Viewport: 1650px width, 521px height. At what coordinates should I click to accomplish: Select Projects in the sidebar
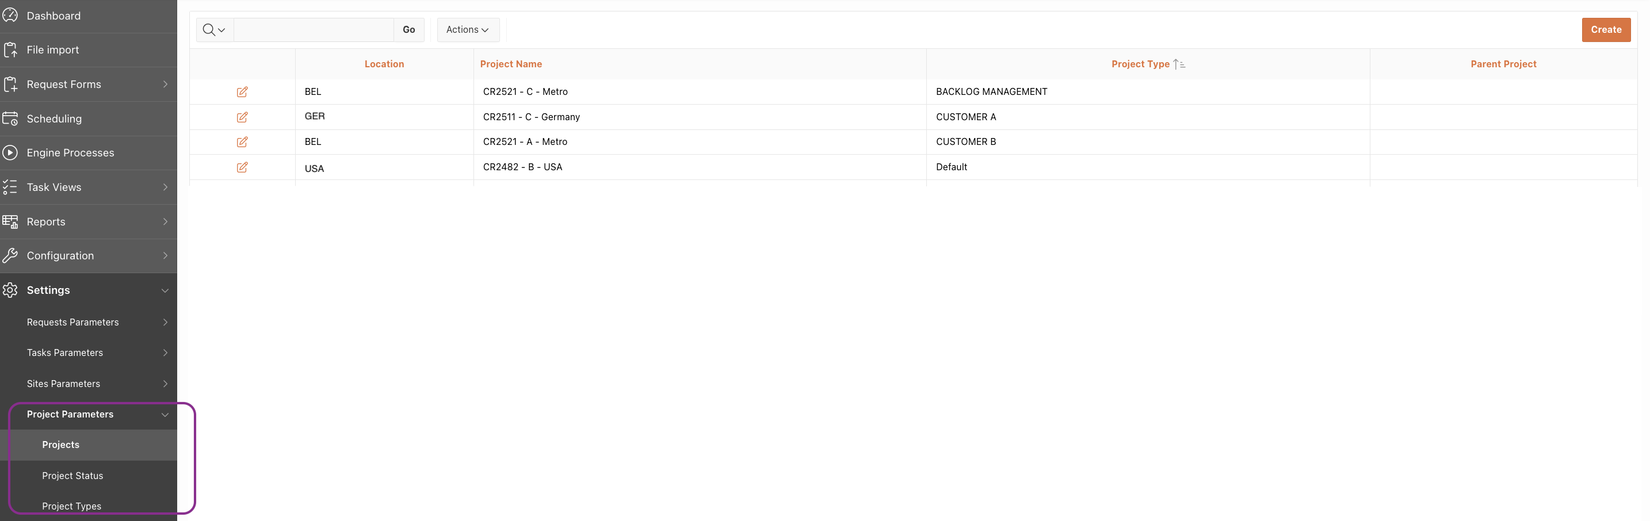click(89, 445)
